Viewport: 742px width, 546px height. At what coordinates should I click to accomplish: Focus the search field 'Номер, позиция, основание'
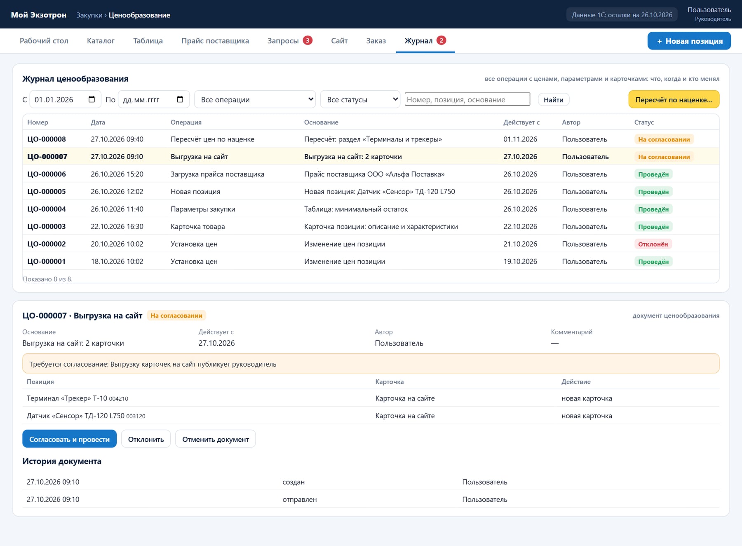click(x=467, y=99)
